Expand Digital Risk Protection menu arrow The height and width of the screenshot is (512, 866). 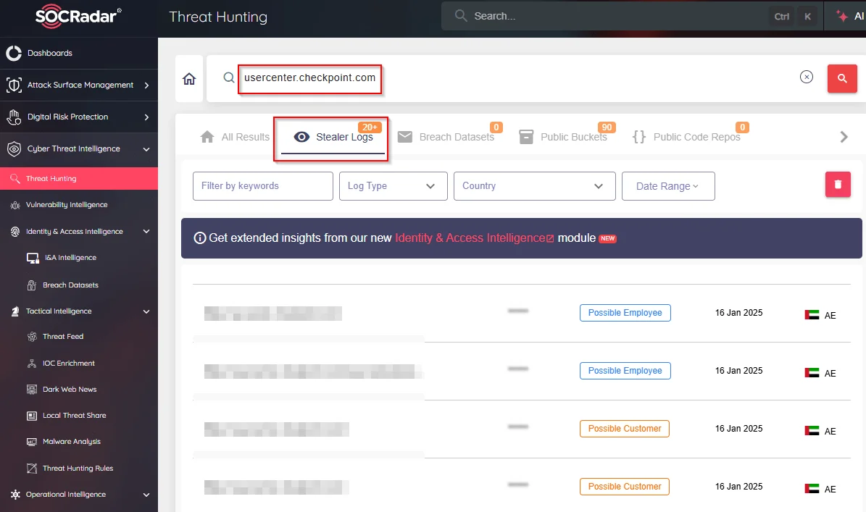click(146, 117)
